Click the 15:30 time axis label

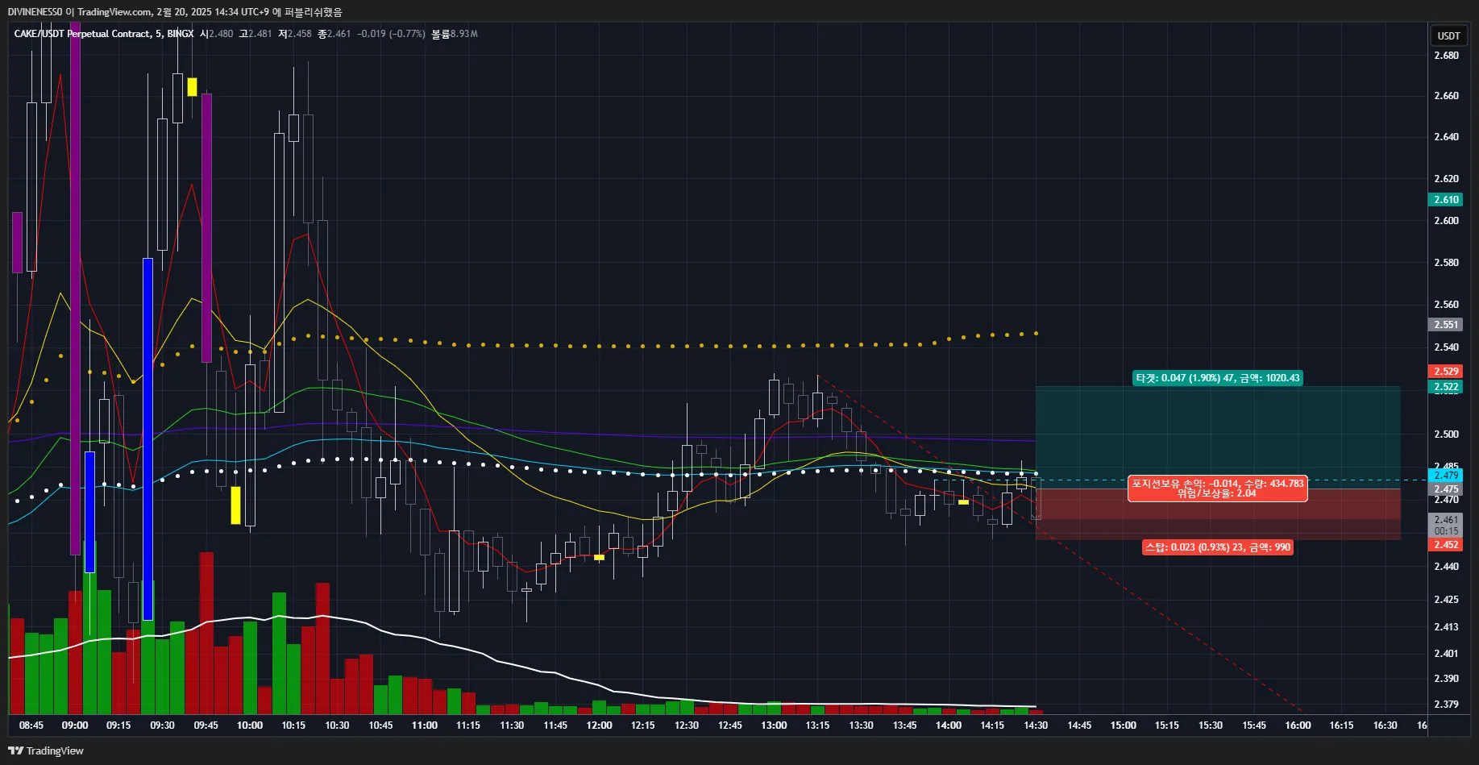click(x=1211, y=726)
